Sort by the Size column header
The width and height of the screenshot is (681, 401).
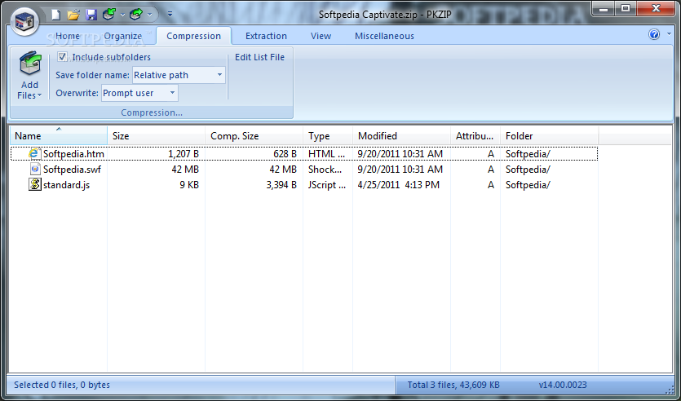157,136
